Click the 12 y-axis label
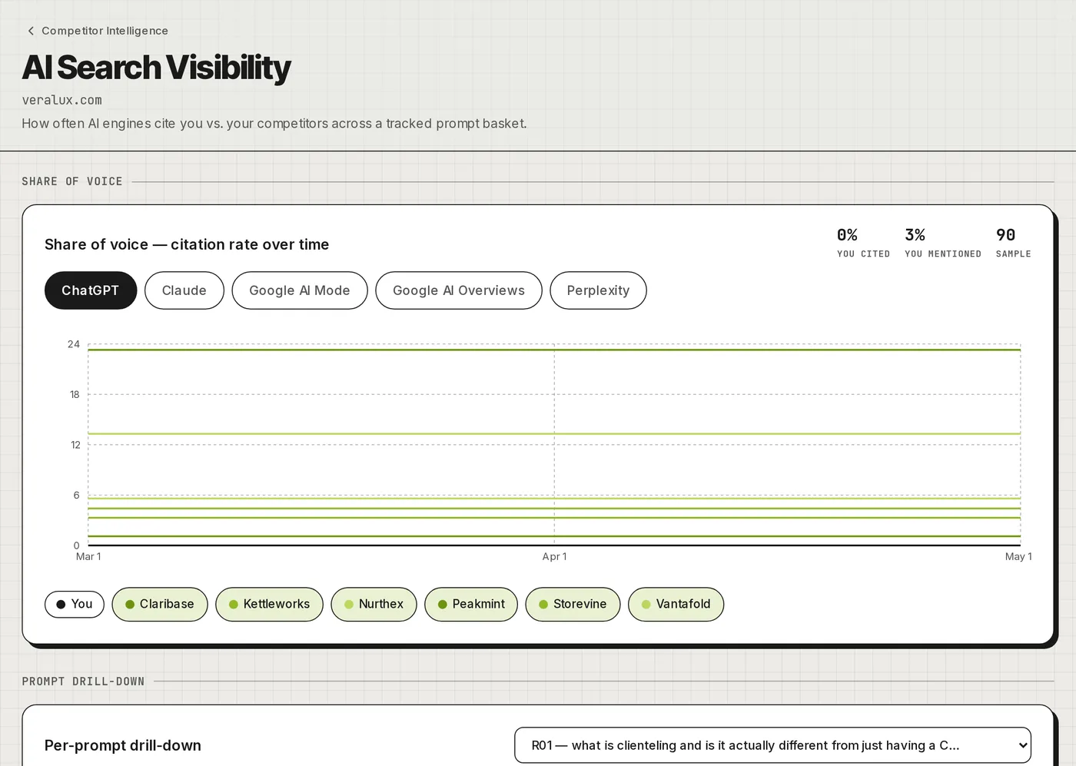1076x766 pixels. click(75, 445)
